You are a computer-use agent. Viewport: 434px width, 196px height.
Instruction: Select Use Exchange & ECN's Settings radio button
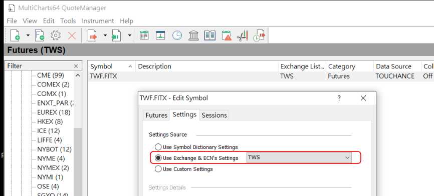point(158,158)
